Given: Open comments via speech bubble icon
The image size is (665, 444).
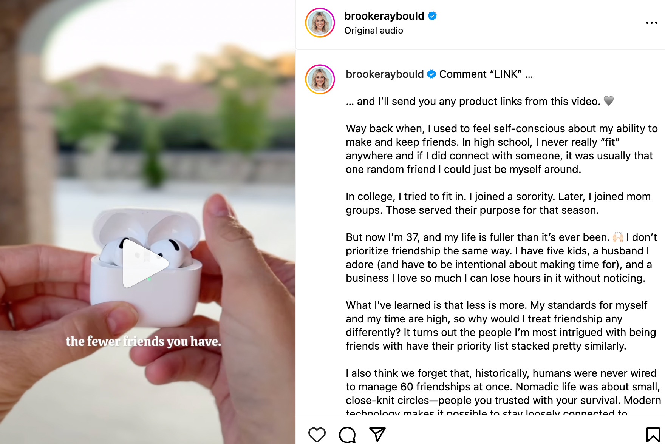Looking at the screenshot, I should click(347, 435).
